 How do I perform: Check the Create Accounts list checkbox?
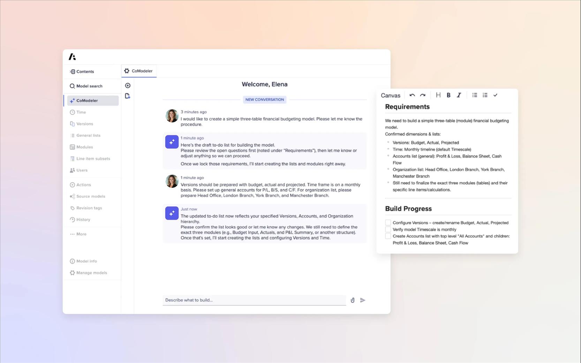(388, 236)
